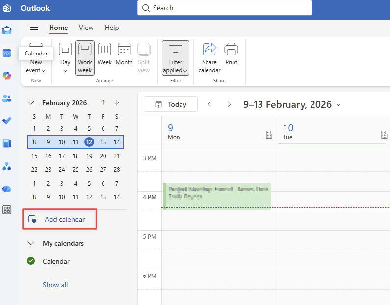Toggle the Calendar checkmark under My calendars
390x305 pixels.
[x=31, y=261]
